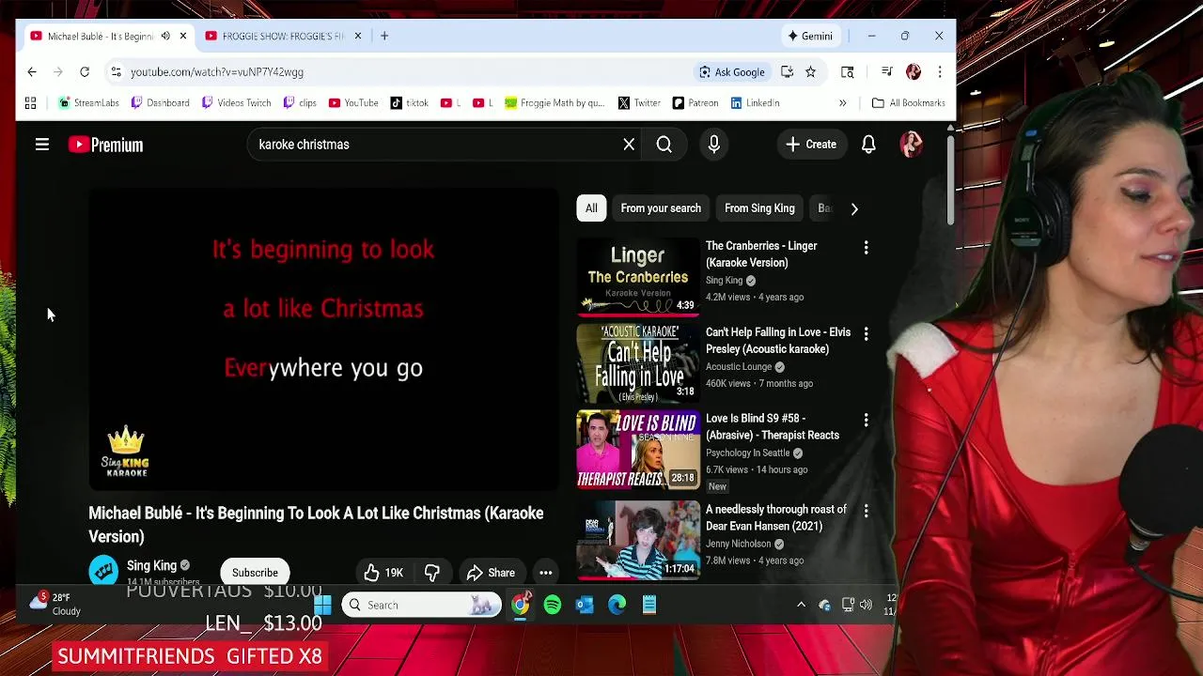Image resolution: width=1203 pixels, height=676 pixels.
Task: Like the video with thumbs up
Action: click(383, 573)
